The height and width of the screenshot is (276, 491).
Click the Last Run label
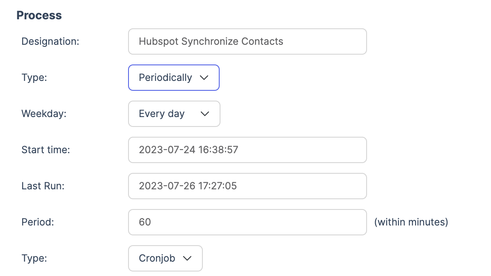pyautogui.click(x=43, y=186)
